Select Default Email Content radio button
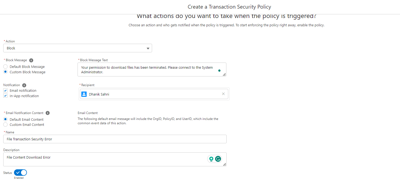This screenshot has height=183, width=400. point(5,119)
